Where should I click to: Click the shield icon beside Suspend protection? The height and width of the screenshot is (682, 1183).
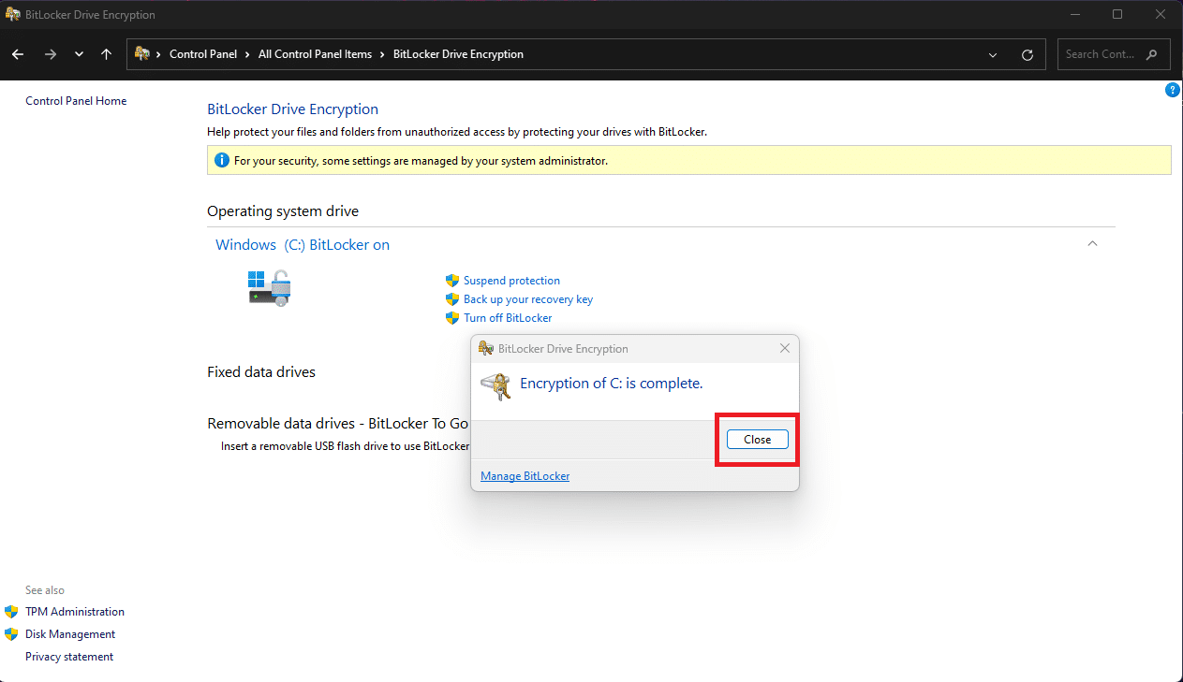pyautogui.click(x=452, y=281)
